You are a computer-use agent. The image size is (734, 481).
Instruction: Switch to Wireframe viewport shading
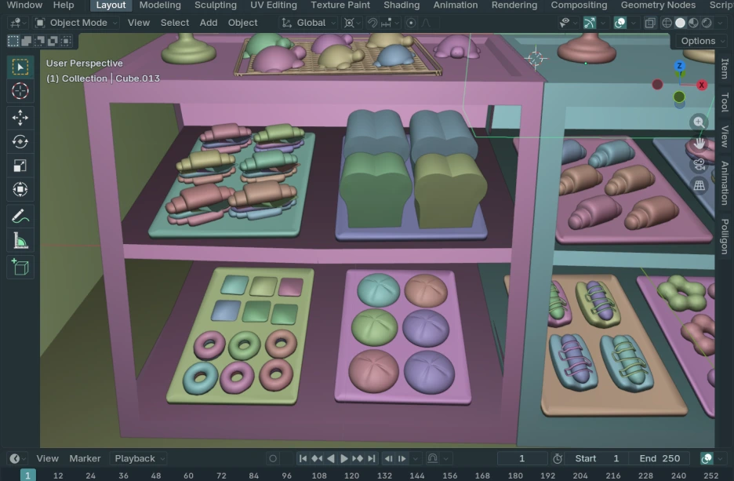click(x=667, y=23)
